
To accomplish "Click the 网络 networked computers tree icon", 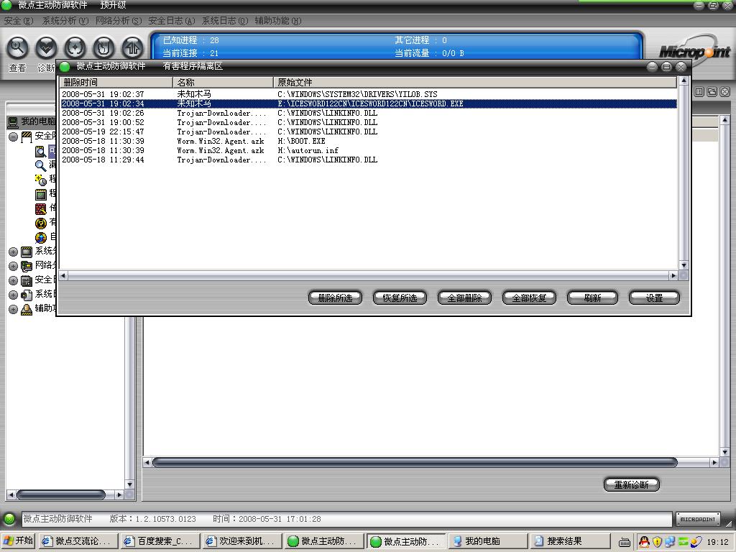I will (x=27, y=266).
